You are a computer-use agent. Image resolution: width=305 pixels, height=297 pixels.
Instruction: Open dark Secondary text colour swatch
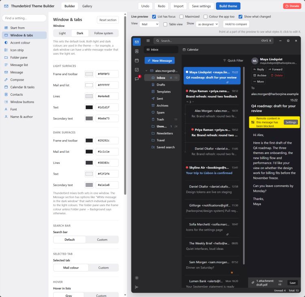tap(89, 185)
